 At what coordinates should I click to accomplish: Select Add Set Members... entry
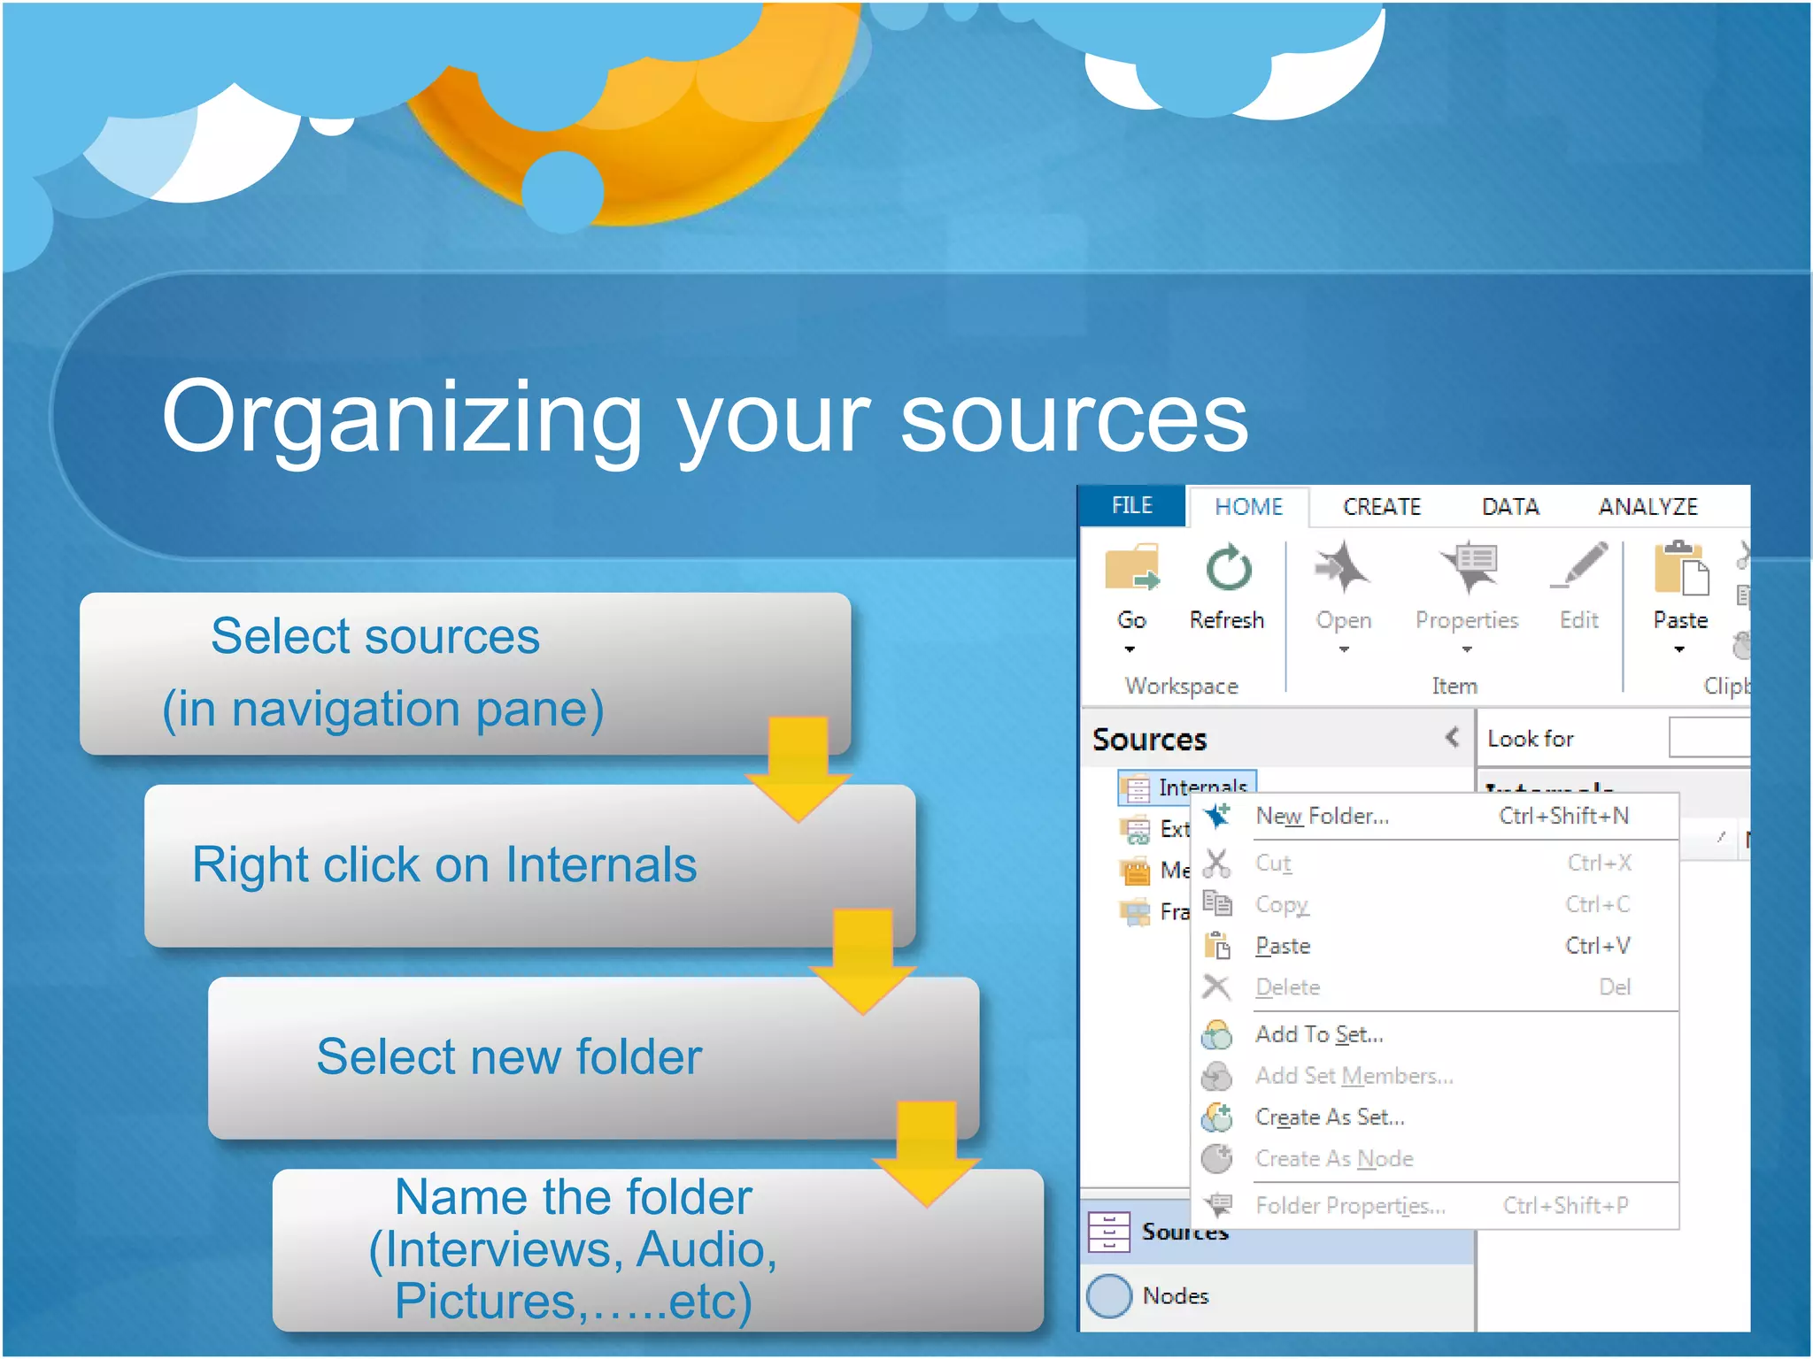[x=1435, y=1076]
